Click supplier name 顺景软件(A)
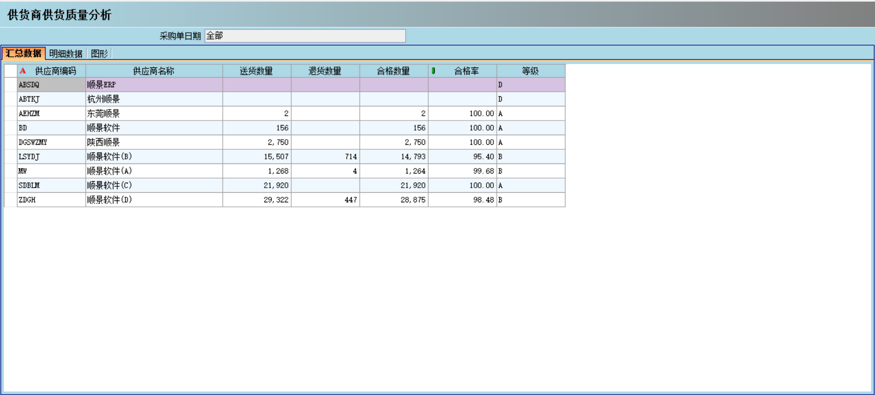The height and width of the screenshot is (395, 875). pos(154,171)
